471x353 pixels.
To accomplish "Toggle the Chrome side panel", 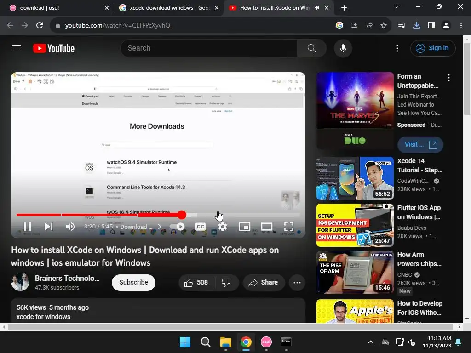I will [431, 26].
